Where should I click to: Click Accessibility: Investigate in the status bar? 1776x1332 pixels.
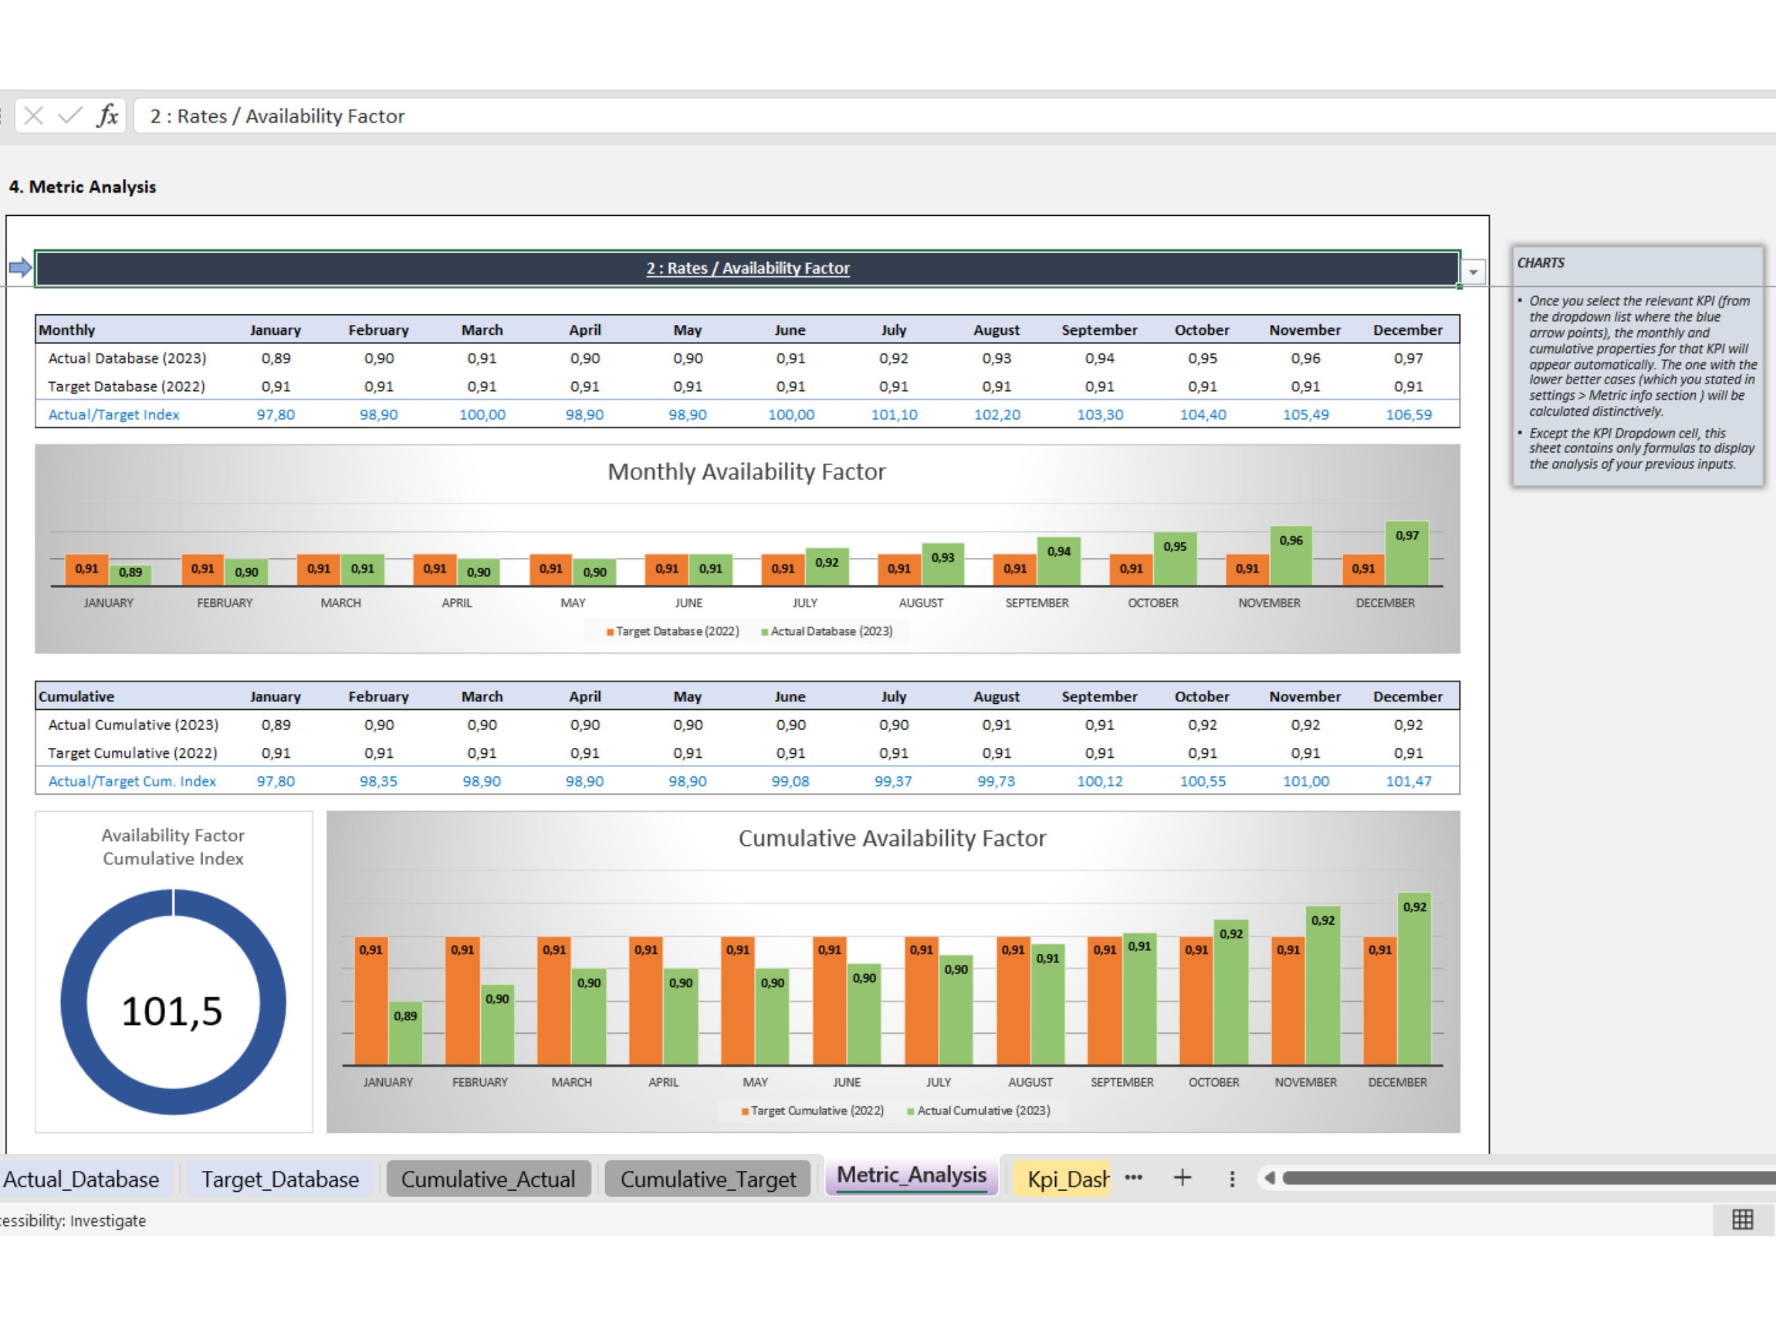pyautogui.click(x=72, y=1220)
